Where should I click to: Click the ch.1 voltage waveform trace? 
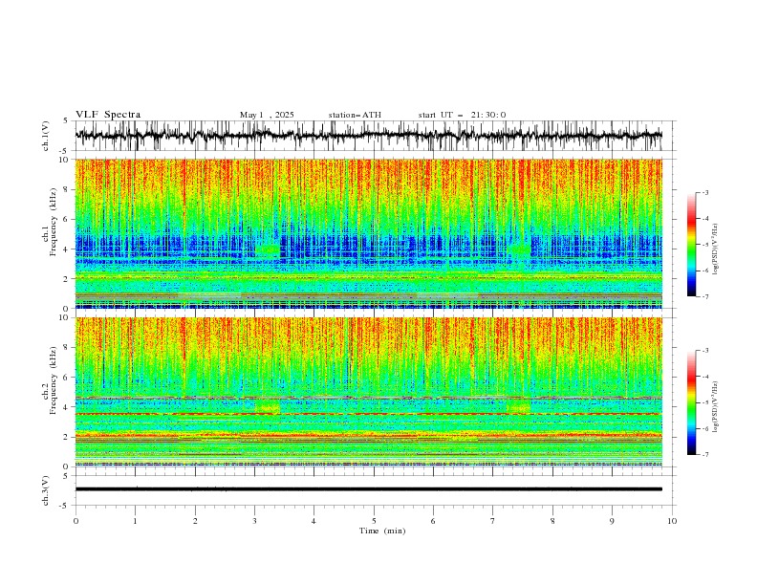[x=369, y=136]
